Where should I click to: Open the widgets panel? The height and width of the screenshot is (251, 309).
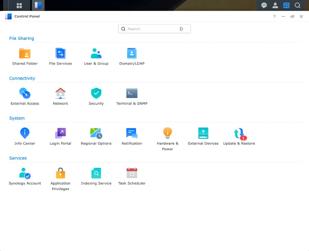click(286, 5)
